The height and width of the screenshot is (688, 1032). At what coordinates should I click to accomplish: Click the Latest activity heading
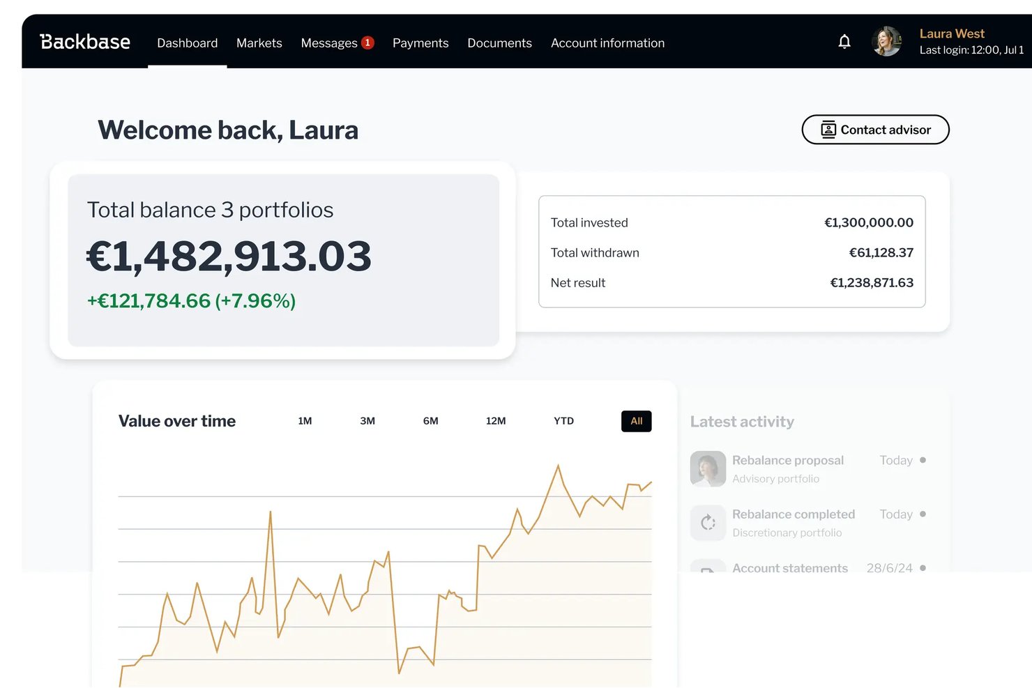[x=742, y=422]
